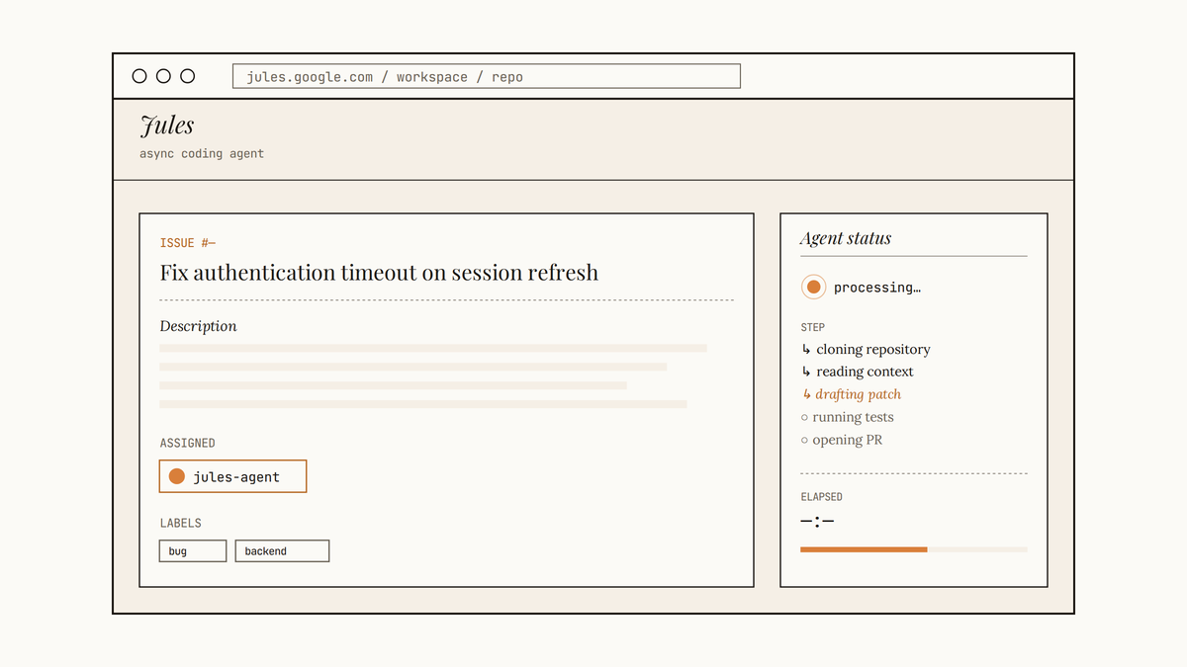Image resolution: width=1187 pixels, height=667 pixels.
Task: Click the orange avatar dot in jules-agent chip
Action: click(x=177, y=476)
